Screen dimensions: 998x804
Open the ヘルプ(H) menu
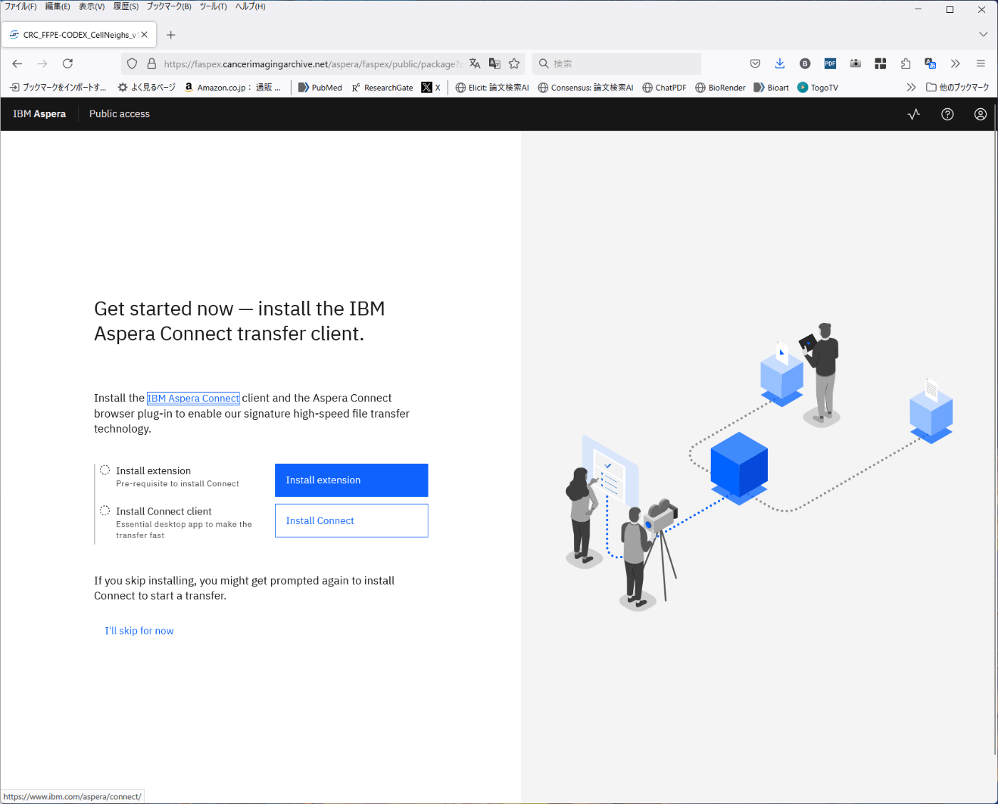pyautogui.click(x=250, y=6)
